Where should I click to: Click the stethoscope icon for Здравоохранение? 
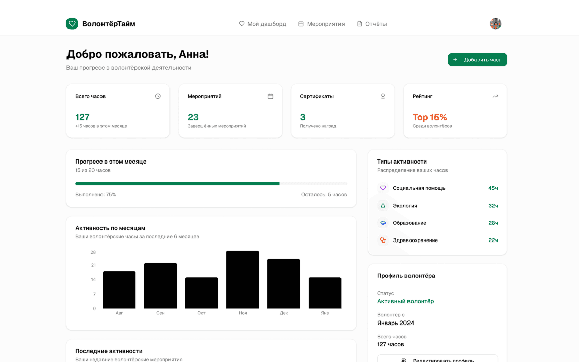coord(382,240)
